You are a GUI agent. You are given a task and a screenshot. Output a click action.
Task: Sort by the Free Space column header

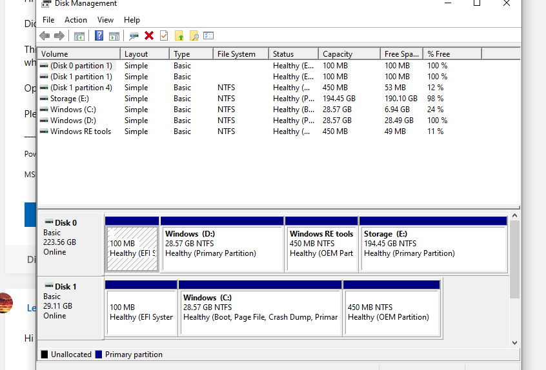pyautogui.click(x=402, y=54)
